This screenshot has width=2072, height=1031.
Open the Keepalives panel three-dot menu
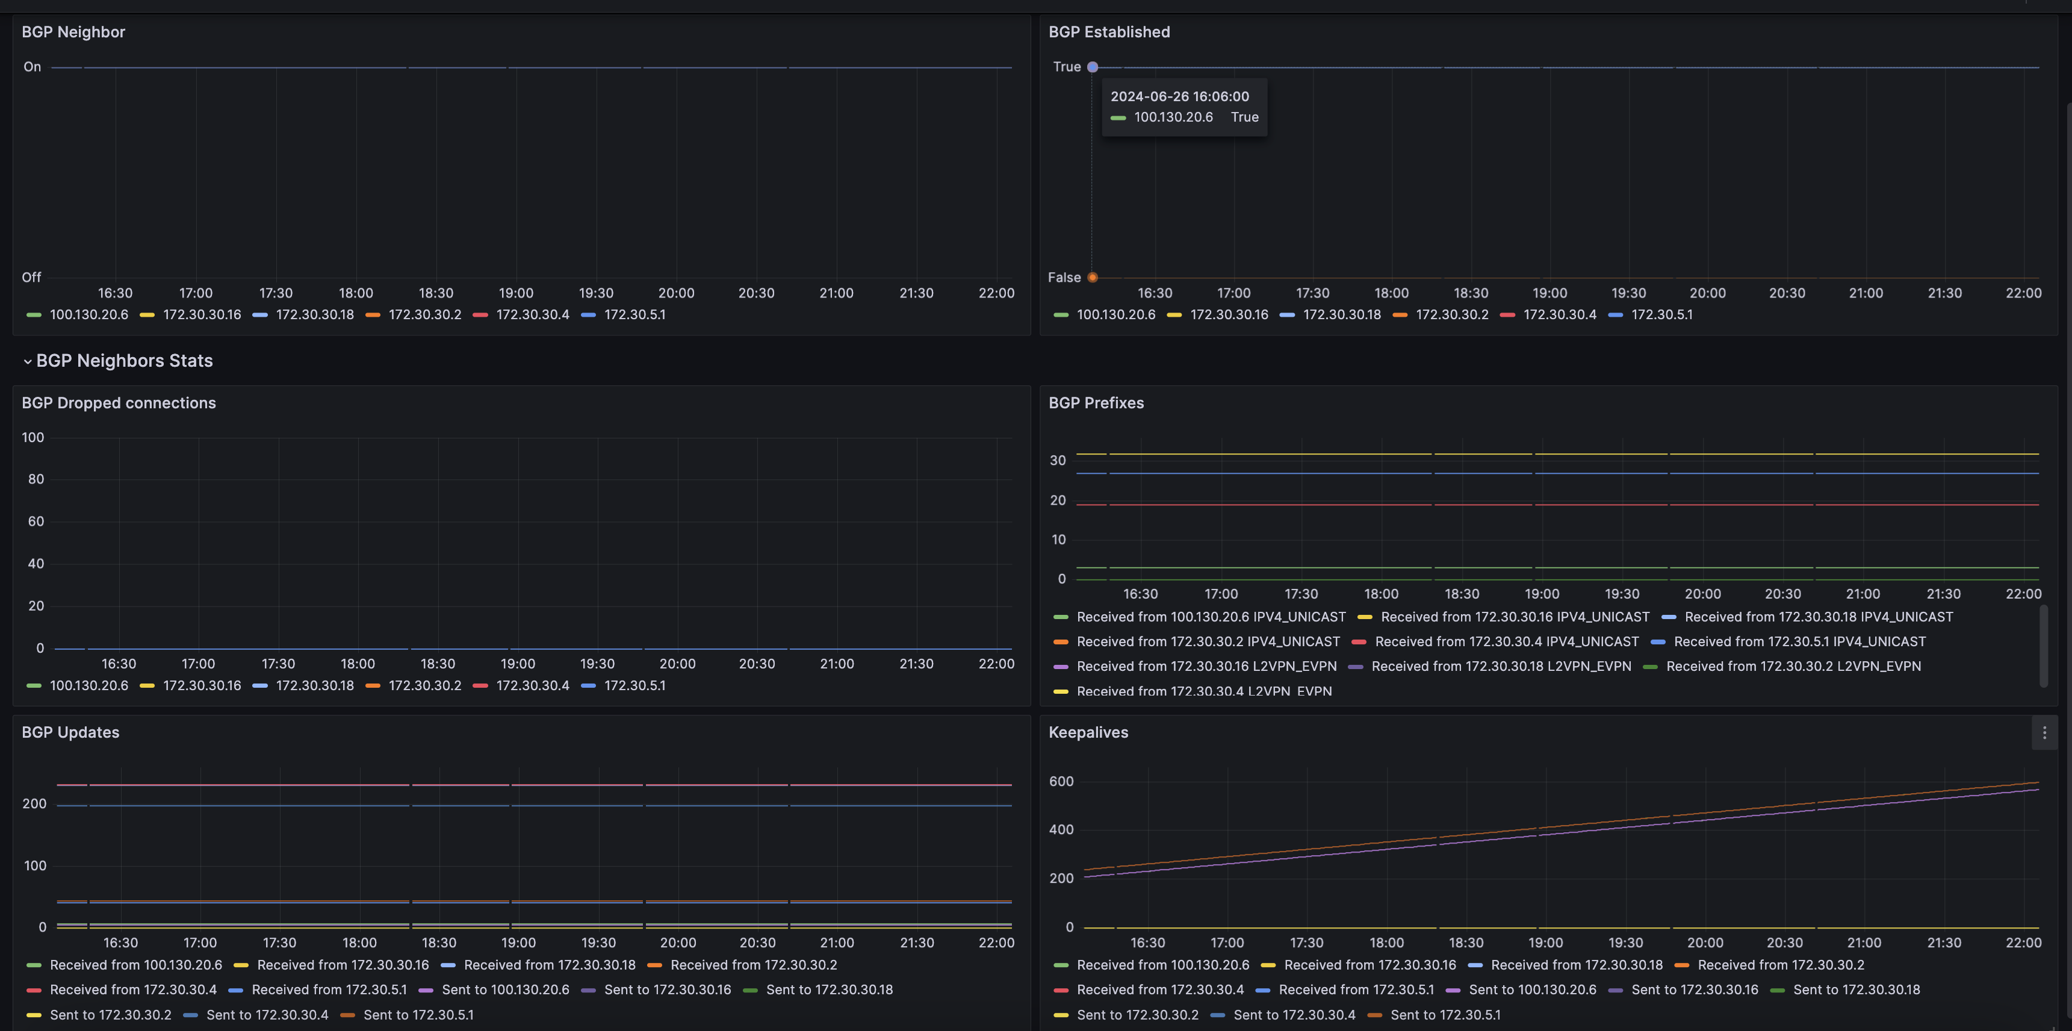pos(2044,732)
